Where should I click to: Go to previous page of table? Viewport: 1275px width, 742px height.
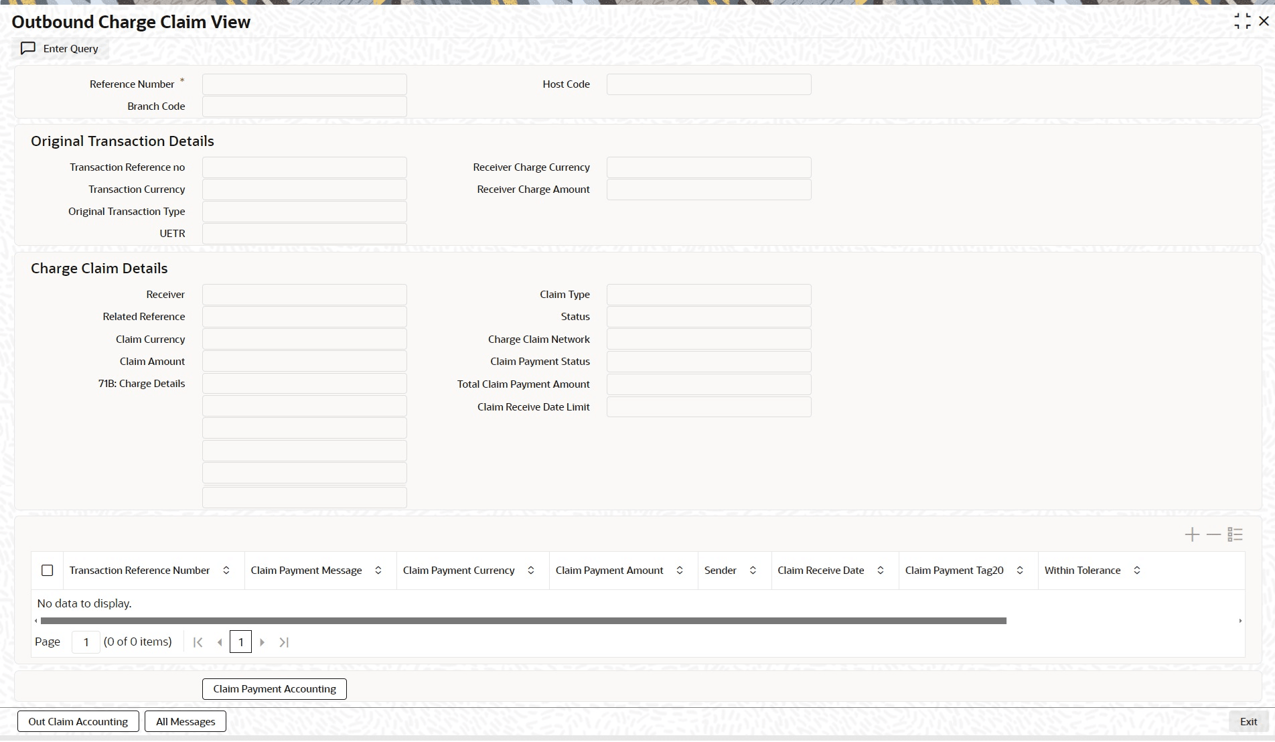tap(220, 642)
